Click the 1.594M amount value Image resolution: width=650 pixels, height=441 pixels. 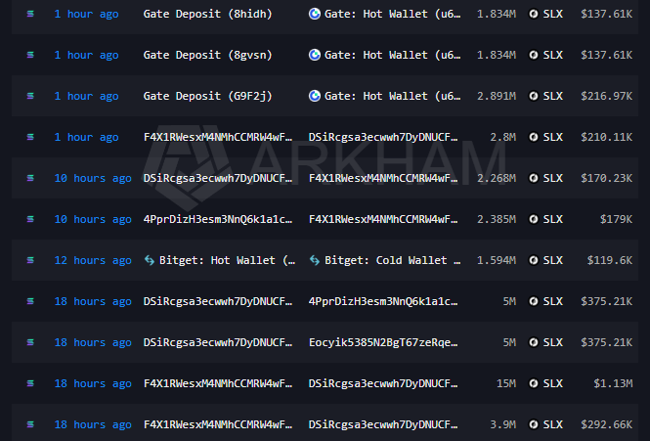(497, 260)
